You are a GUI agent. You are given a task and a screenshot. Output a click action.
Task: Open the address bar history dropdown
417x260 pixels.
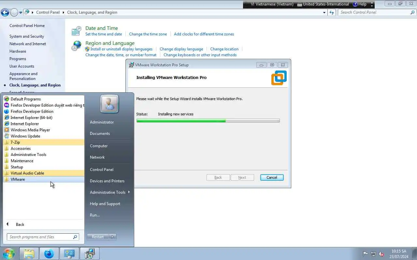(x=324, y=12)
